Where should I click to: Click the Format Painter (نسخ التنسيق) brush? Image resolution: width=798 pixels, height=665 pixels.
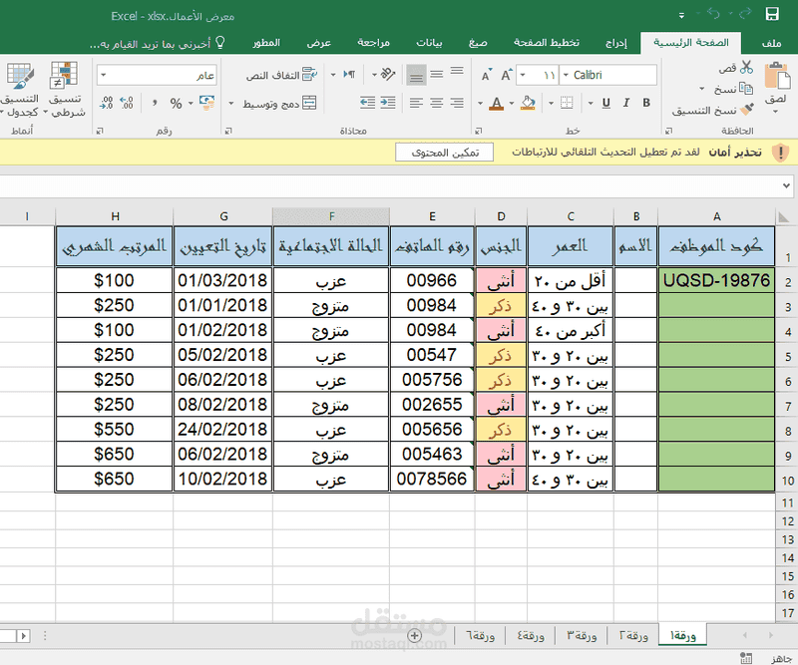click(x=746, y=110)
